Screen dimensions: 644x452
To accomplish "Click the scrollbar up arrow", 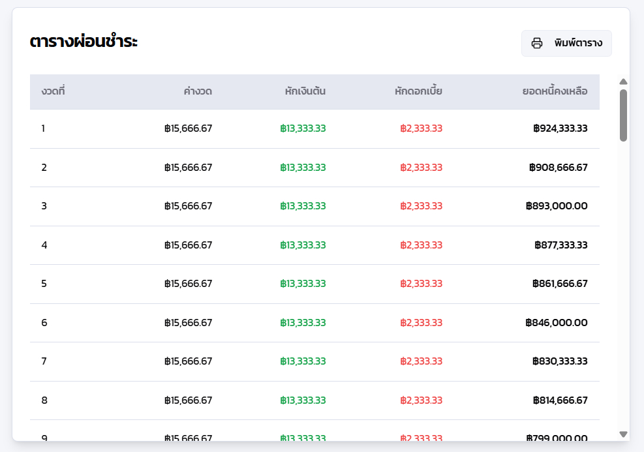I will (x=623, y=82).
